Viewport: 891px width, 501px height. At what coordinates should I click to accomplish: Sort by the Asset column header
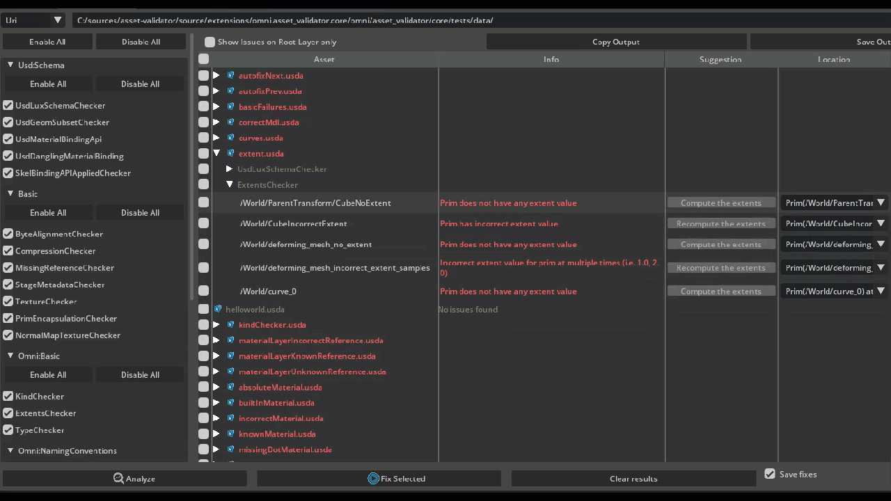tap(324, 59)
